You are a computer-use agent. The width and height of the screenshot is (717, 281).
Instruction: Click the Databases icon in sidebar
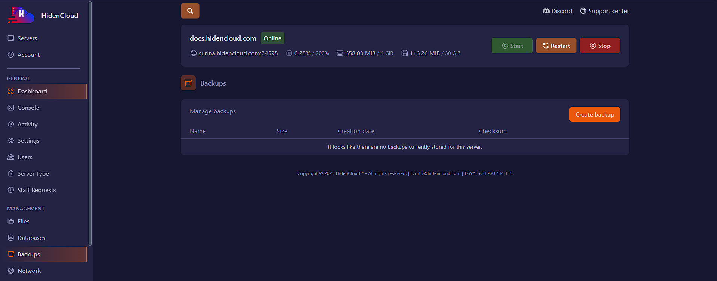point(11,238)
